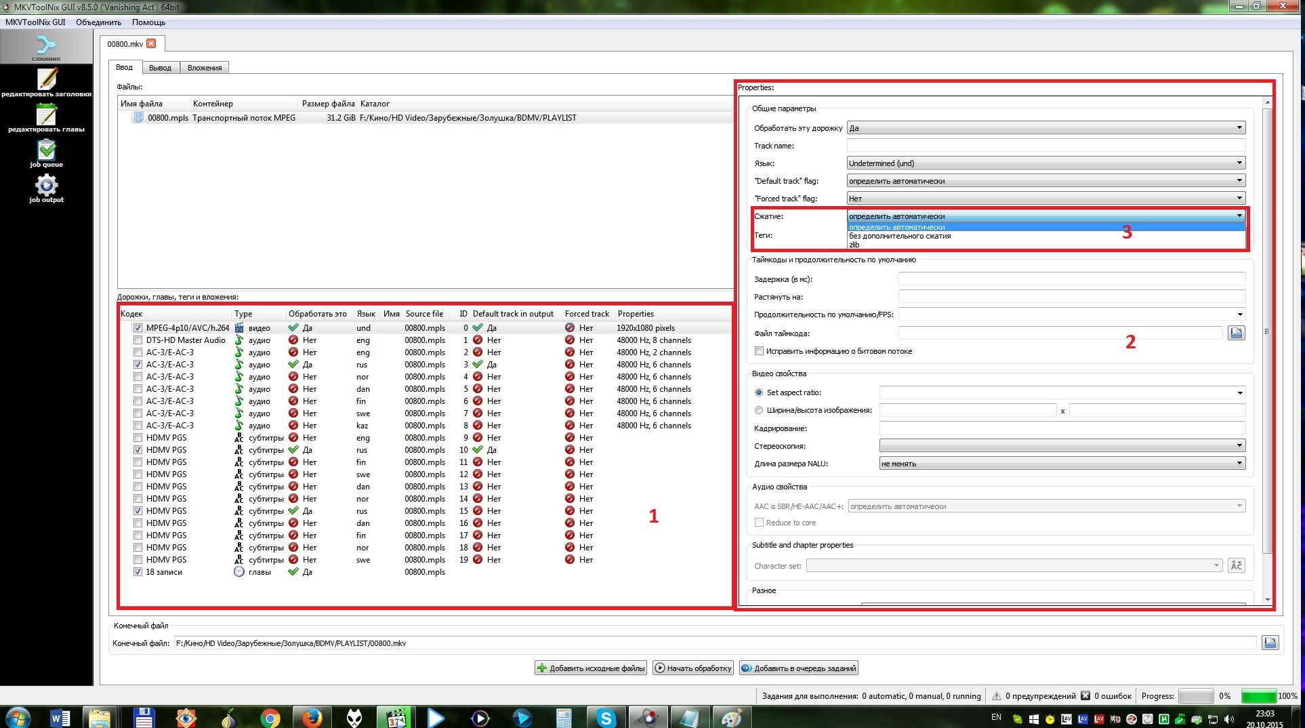This screenshot has height=728, width=1305.
Task: Close the 00800.mkv tab
Action: pos(151,43)
